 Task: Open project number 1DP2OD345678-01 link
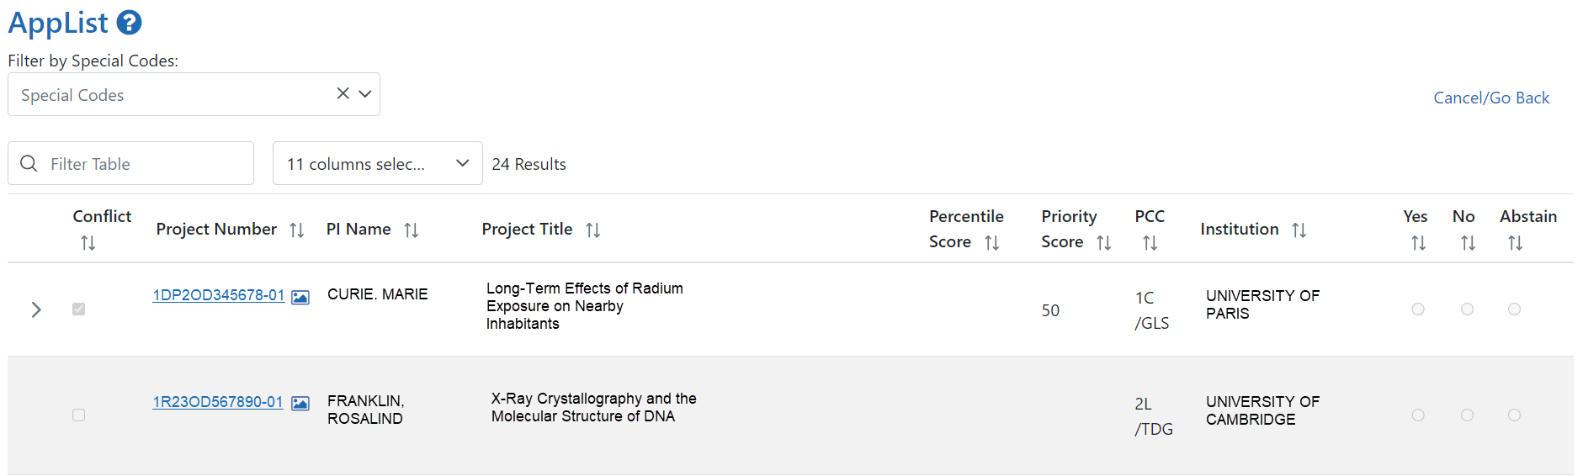coord(219,295)
